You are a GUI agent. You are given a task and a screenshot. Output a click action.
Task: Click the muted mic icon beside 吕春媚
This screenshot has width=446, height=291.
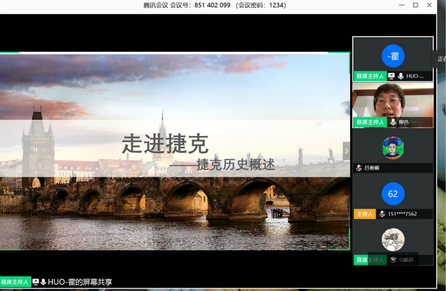(x=359, y=168)
